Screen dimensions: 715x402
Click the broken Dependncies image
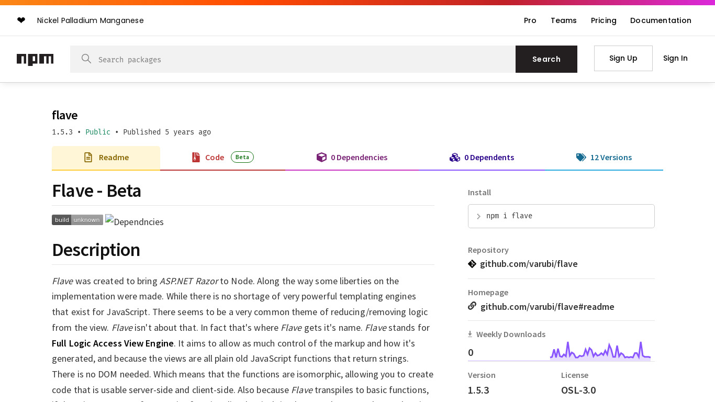click(x=135, y=221)
